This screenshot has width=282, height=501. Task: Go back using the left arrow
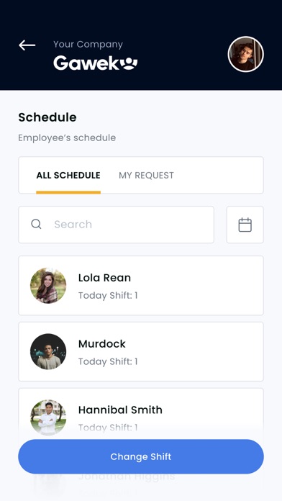(27, 45)
